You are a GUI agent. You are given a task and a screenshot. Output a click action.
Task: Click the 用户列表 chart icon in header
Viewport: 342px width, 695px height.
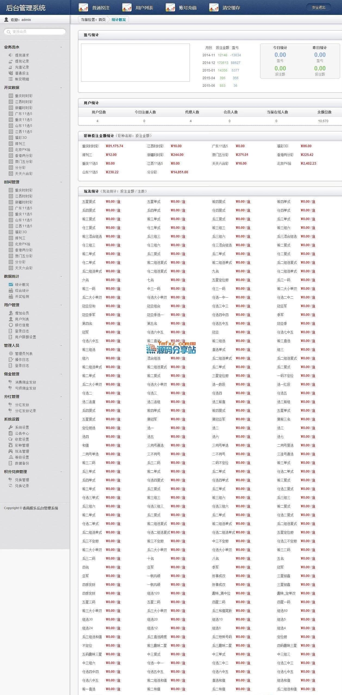tap(127, 8)
